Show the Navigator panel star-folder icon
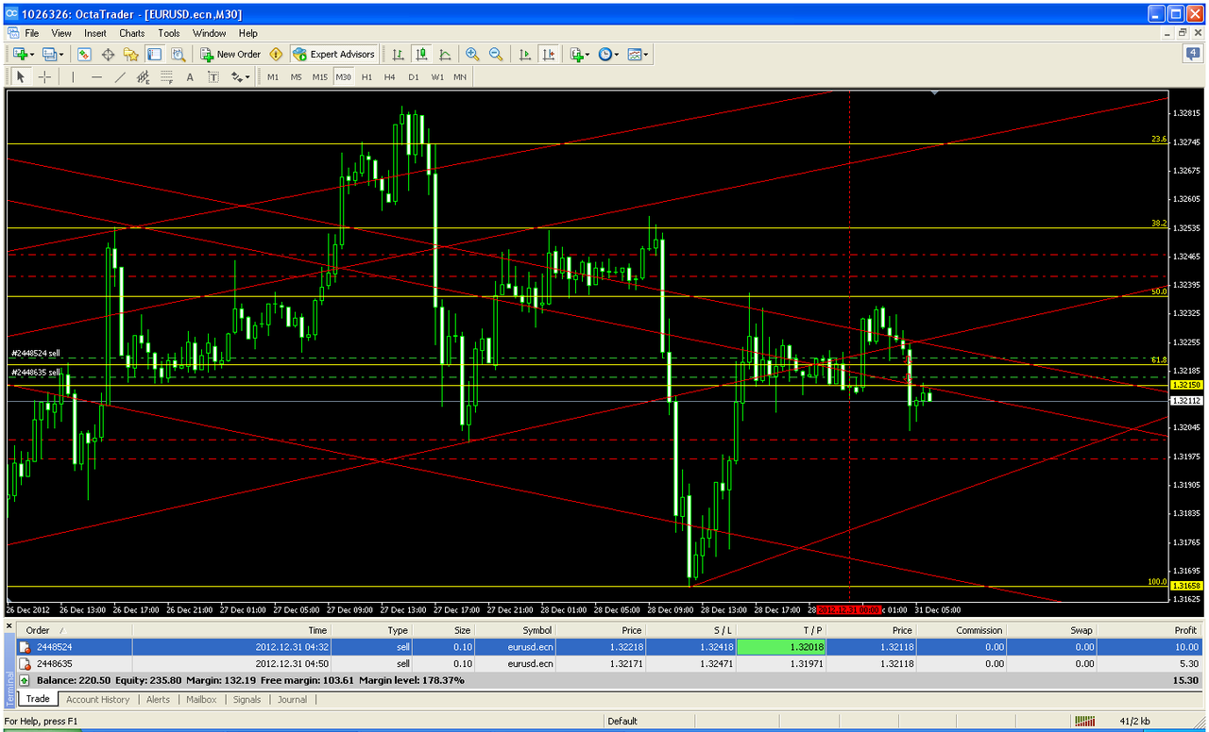The image size is (1209, 732). pyautogui.click(x=131, y=54)
